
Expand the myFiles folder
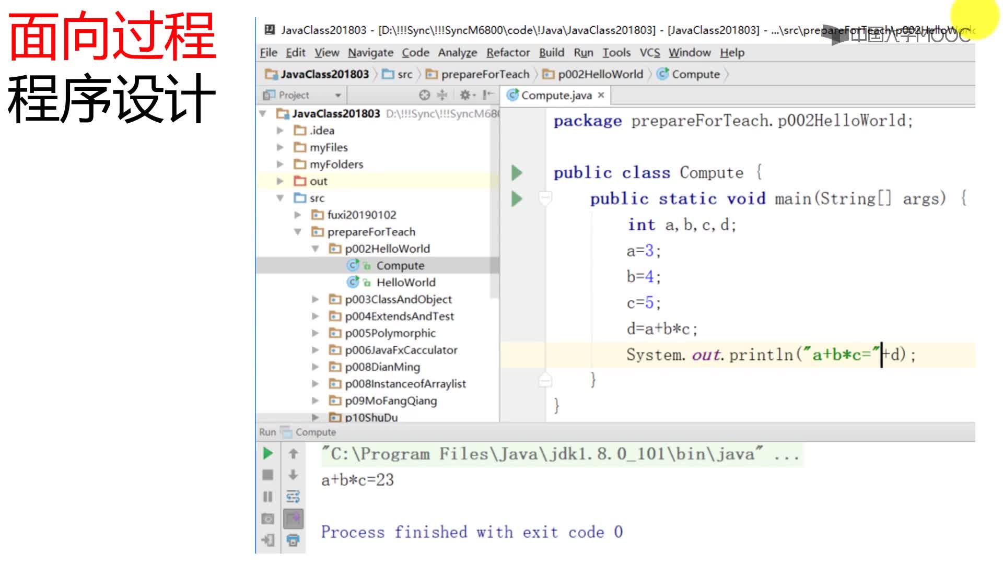[x=280, y=147]
